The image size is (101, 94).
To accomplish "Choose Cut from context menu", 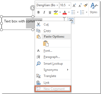I will pyautogui.click(x=53, y=24).
